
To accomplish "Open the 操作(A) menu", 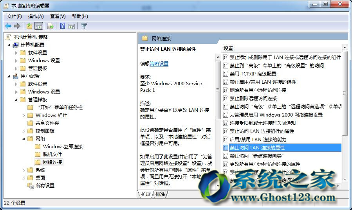I will pos(36,16).
